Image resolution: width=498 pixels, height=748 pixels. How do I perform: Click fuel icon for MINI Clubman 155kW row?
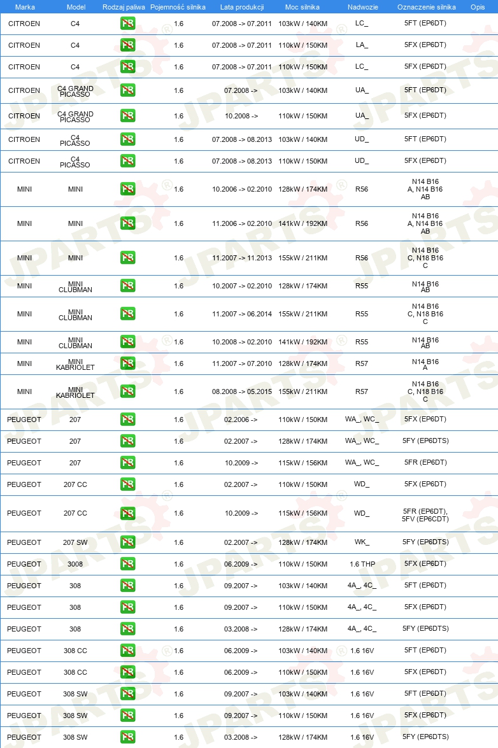[x=128, y=314]
